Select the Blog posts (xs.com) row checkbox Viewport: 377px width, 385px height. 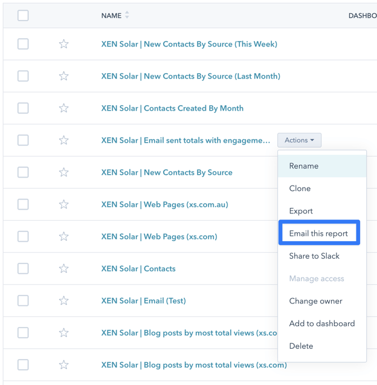(23, 365)
